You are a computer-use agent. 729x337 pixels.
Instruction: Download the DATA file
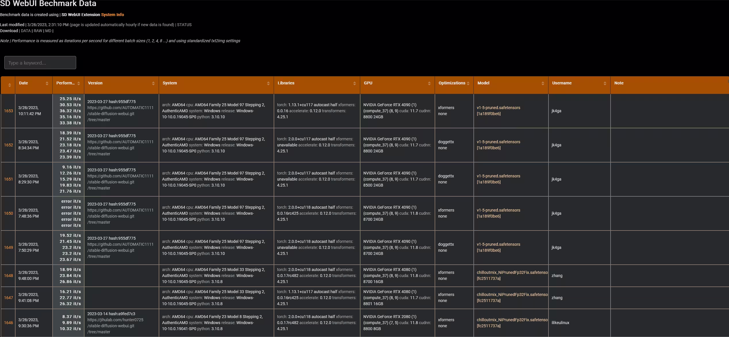point(26,31)
